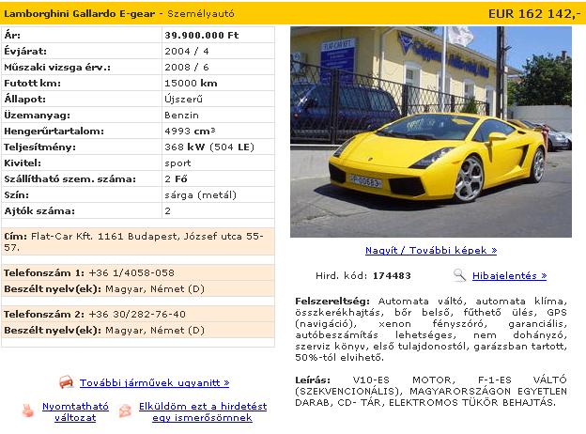The image size is (586, 434).
Task: Click the value 39.900.000 Ft
Action: point(201,35)
